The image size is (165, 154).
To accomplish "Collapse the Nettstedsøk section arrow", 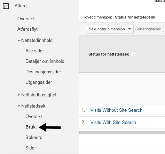I will point(19,106).
